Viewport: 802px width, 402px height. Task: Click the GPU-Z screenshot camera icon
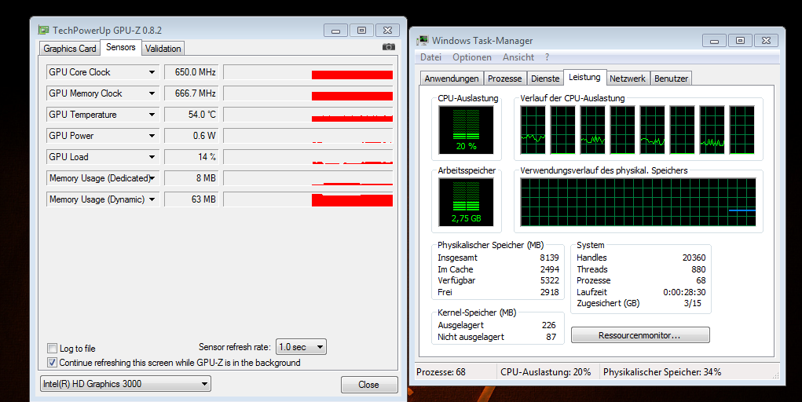pos(388,47)
